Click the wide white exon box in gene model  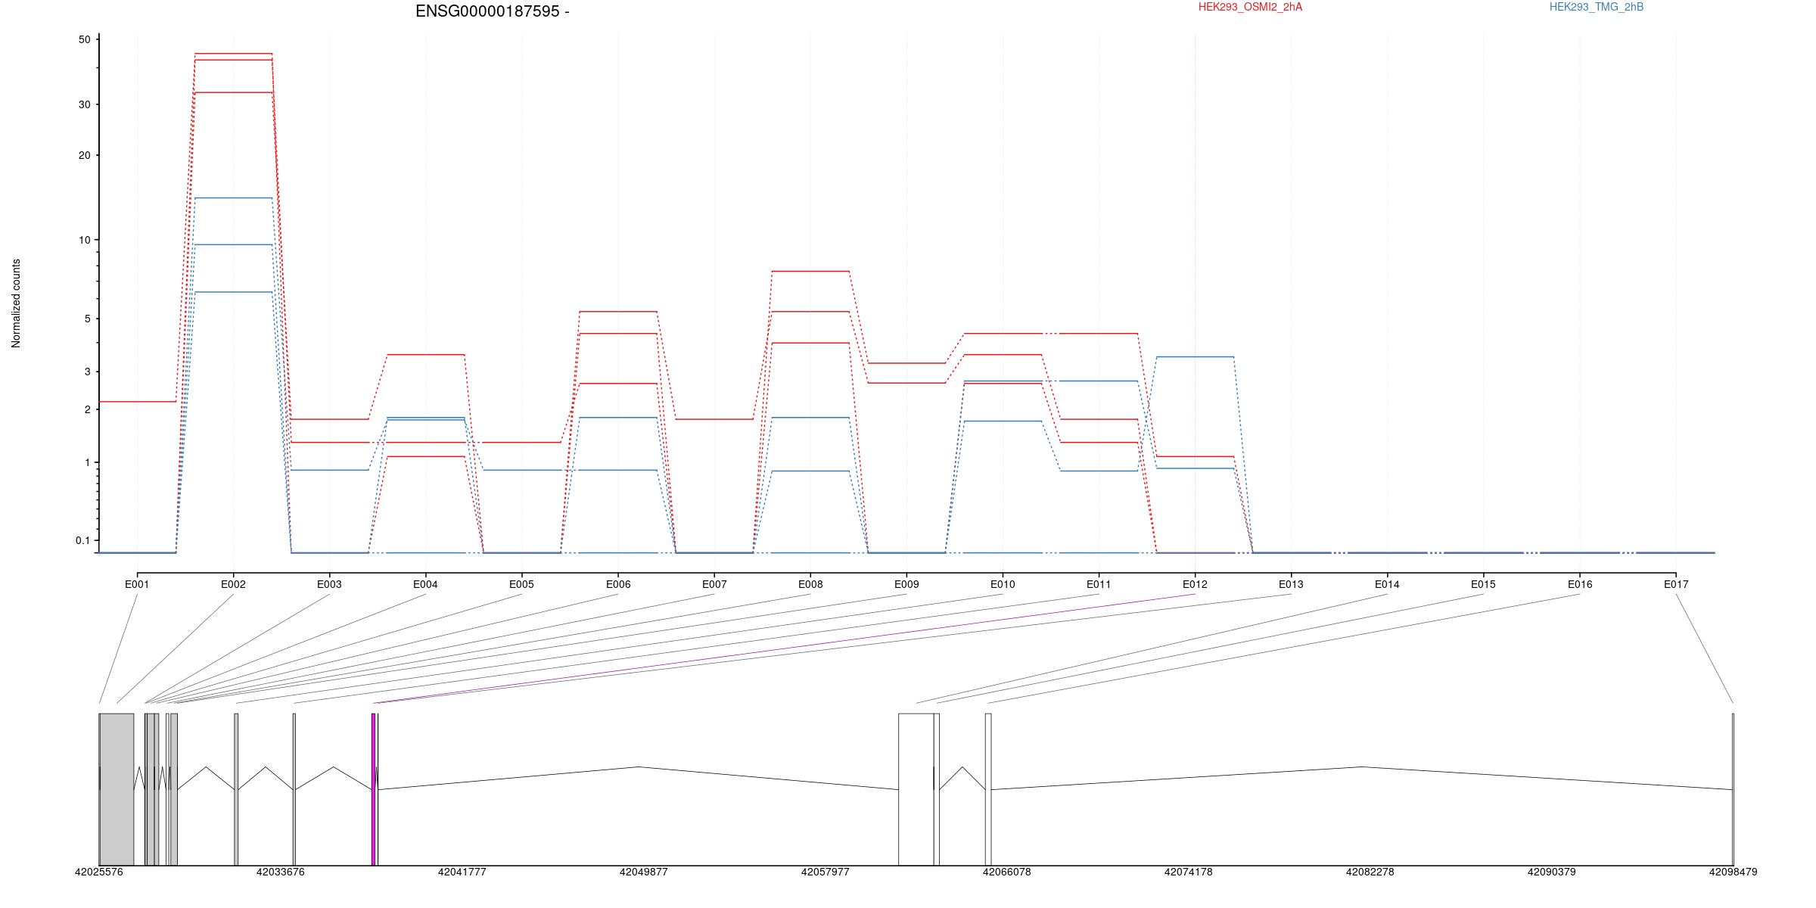coord(916,789)
